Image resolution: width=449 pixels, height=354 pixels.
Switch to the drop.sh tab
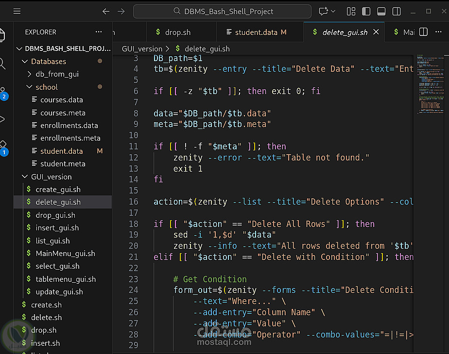tap(177, 32)
